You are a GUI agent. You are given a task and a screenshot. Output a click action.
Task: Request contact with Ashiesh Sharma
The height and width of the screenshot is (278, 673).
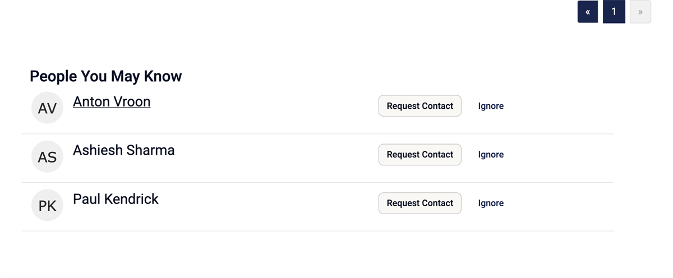(x=420, y=155)
